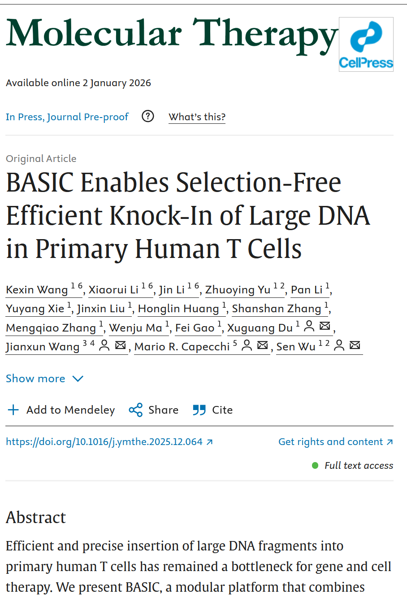This screenshot has width=407, height=598.
Task: Click the plus icon for Add to Mendeley
Action: (x=14, y=410)
